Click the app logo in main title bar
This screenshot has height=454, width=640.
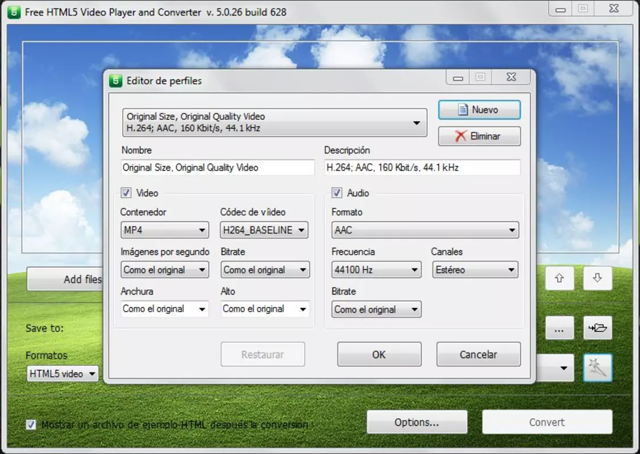coord(14,12)
